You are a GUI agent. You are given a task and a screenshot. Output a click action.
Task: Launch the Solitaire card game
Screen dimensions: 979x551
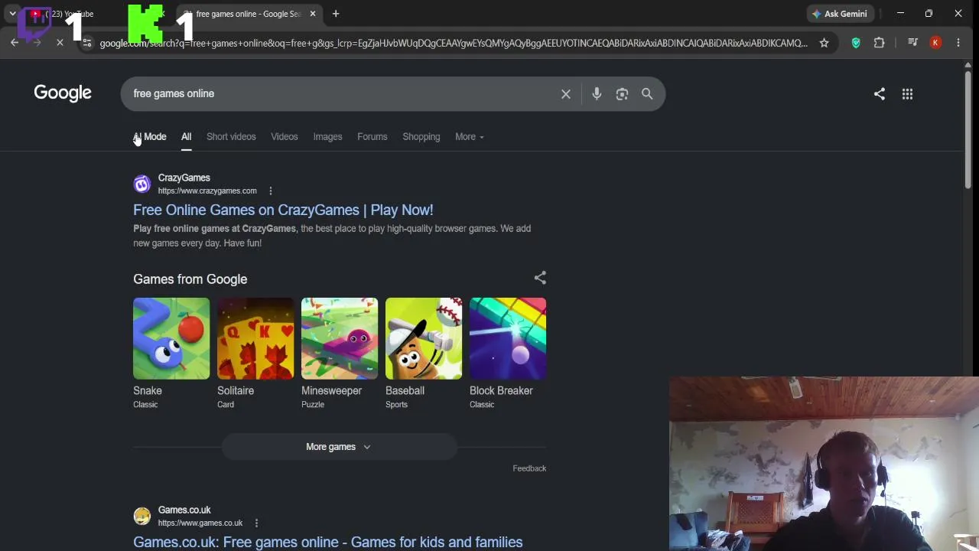[x=255, y=338]
